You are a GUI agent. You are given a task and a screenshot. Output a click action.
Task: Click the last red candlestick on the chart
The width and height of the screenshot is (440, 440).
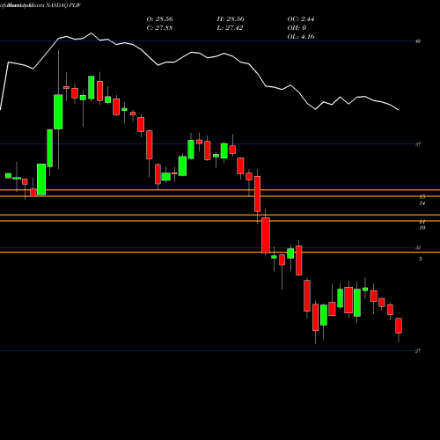(x=399, y=326)
